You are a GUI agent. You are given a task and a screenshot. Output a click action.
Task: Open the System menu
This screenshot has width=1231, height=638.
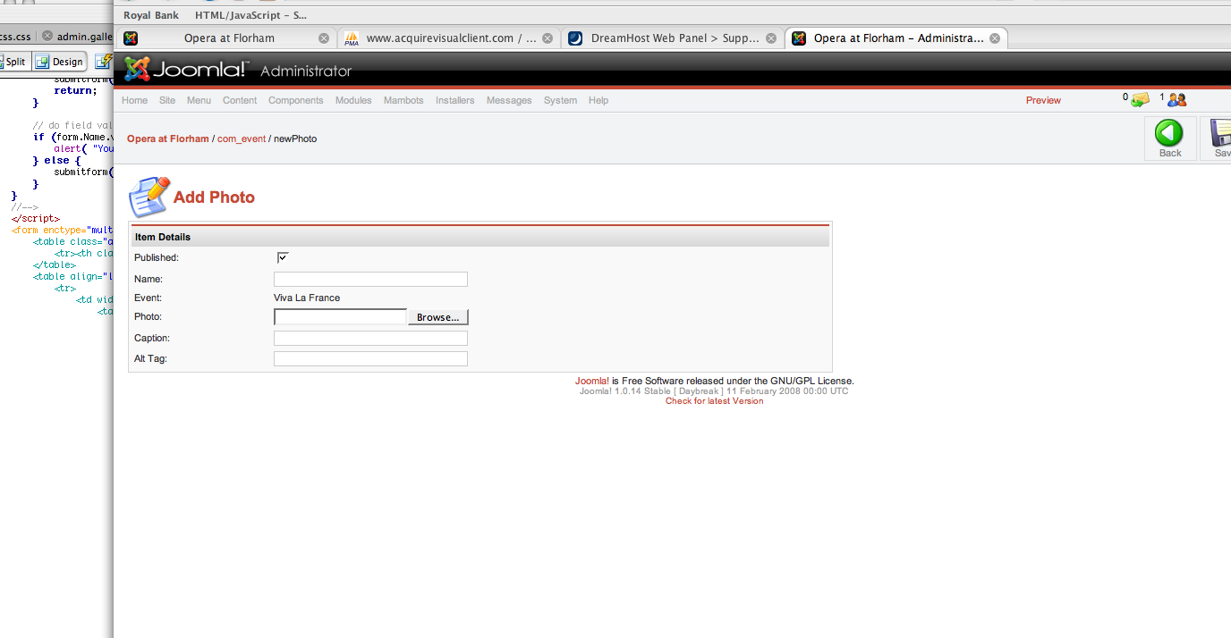pos(560,100)
